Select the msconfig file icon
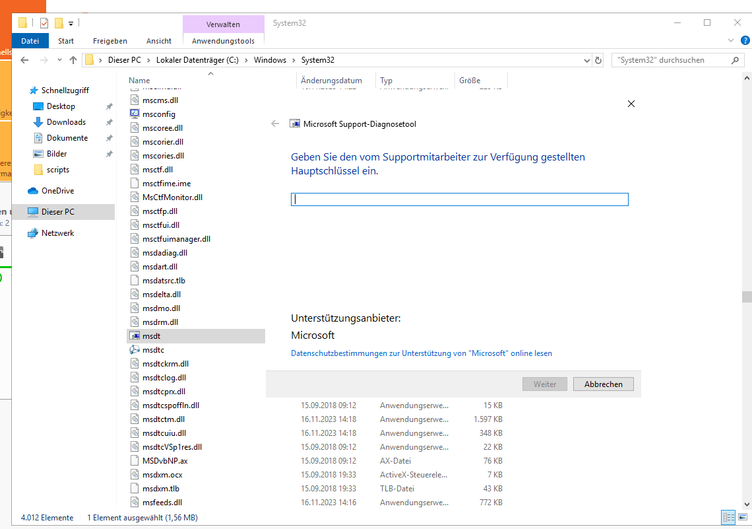 click(x=135, y=114)
